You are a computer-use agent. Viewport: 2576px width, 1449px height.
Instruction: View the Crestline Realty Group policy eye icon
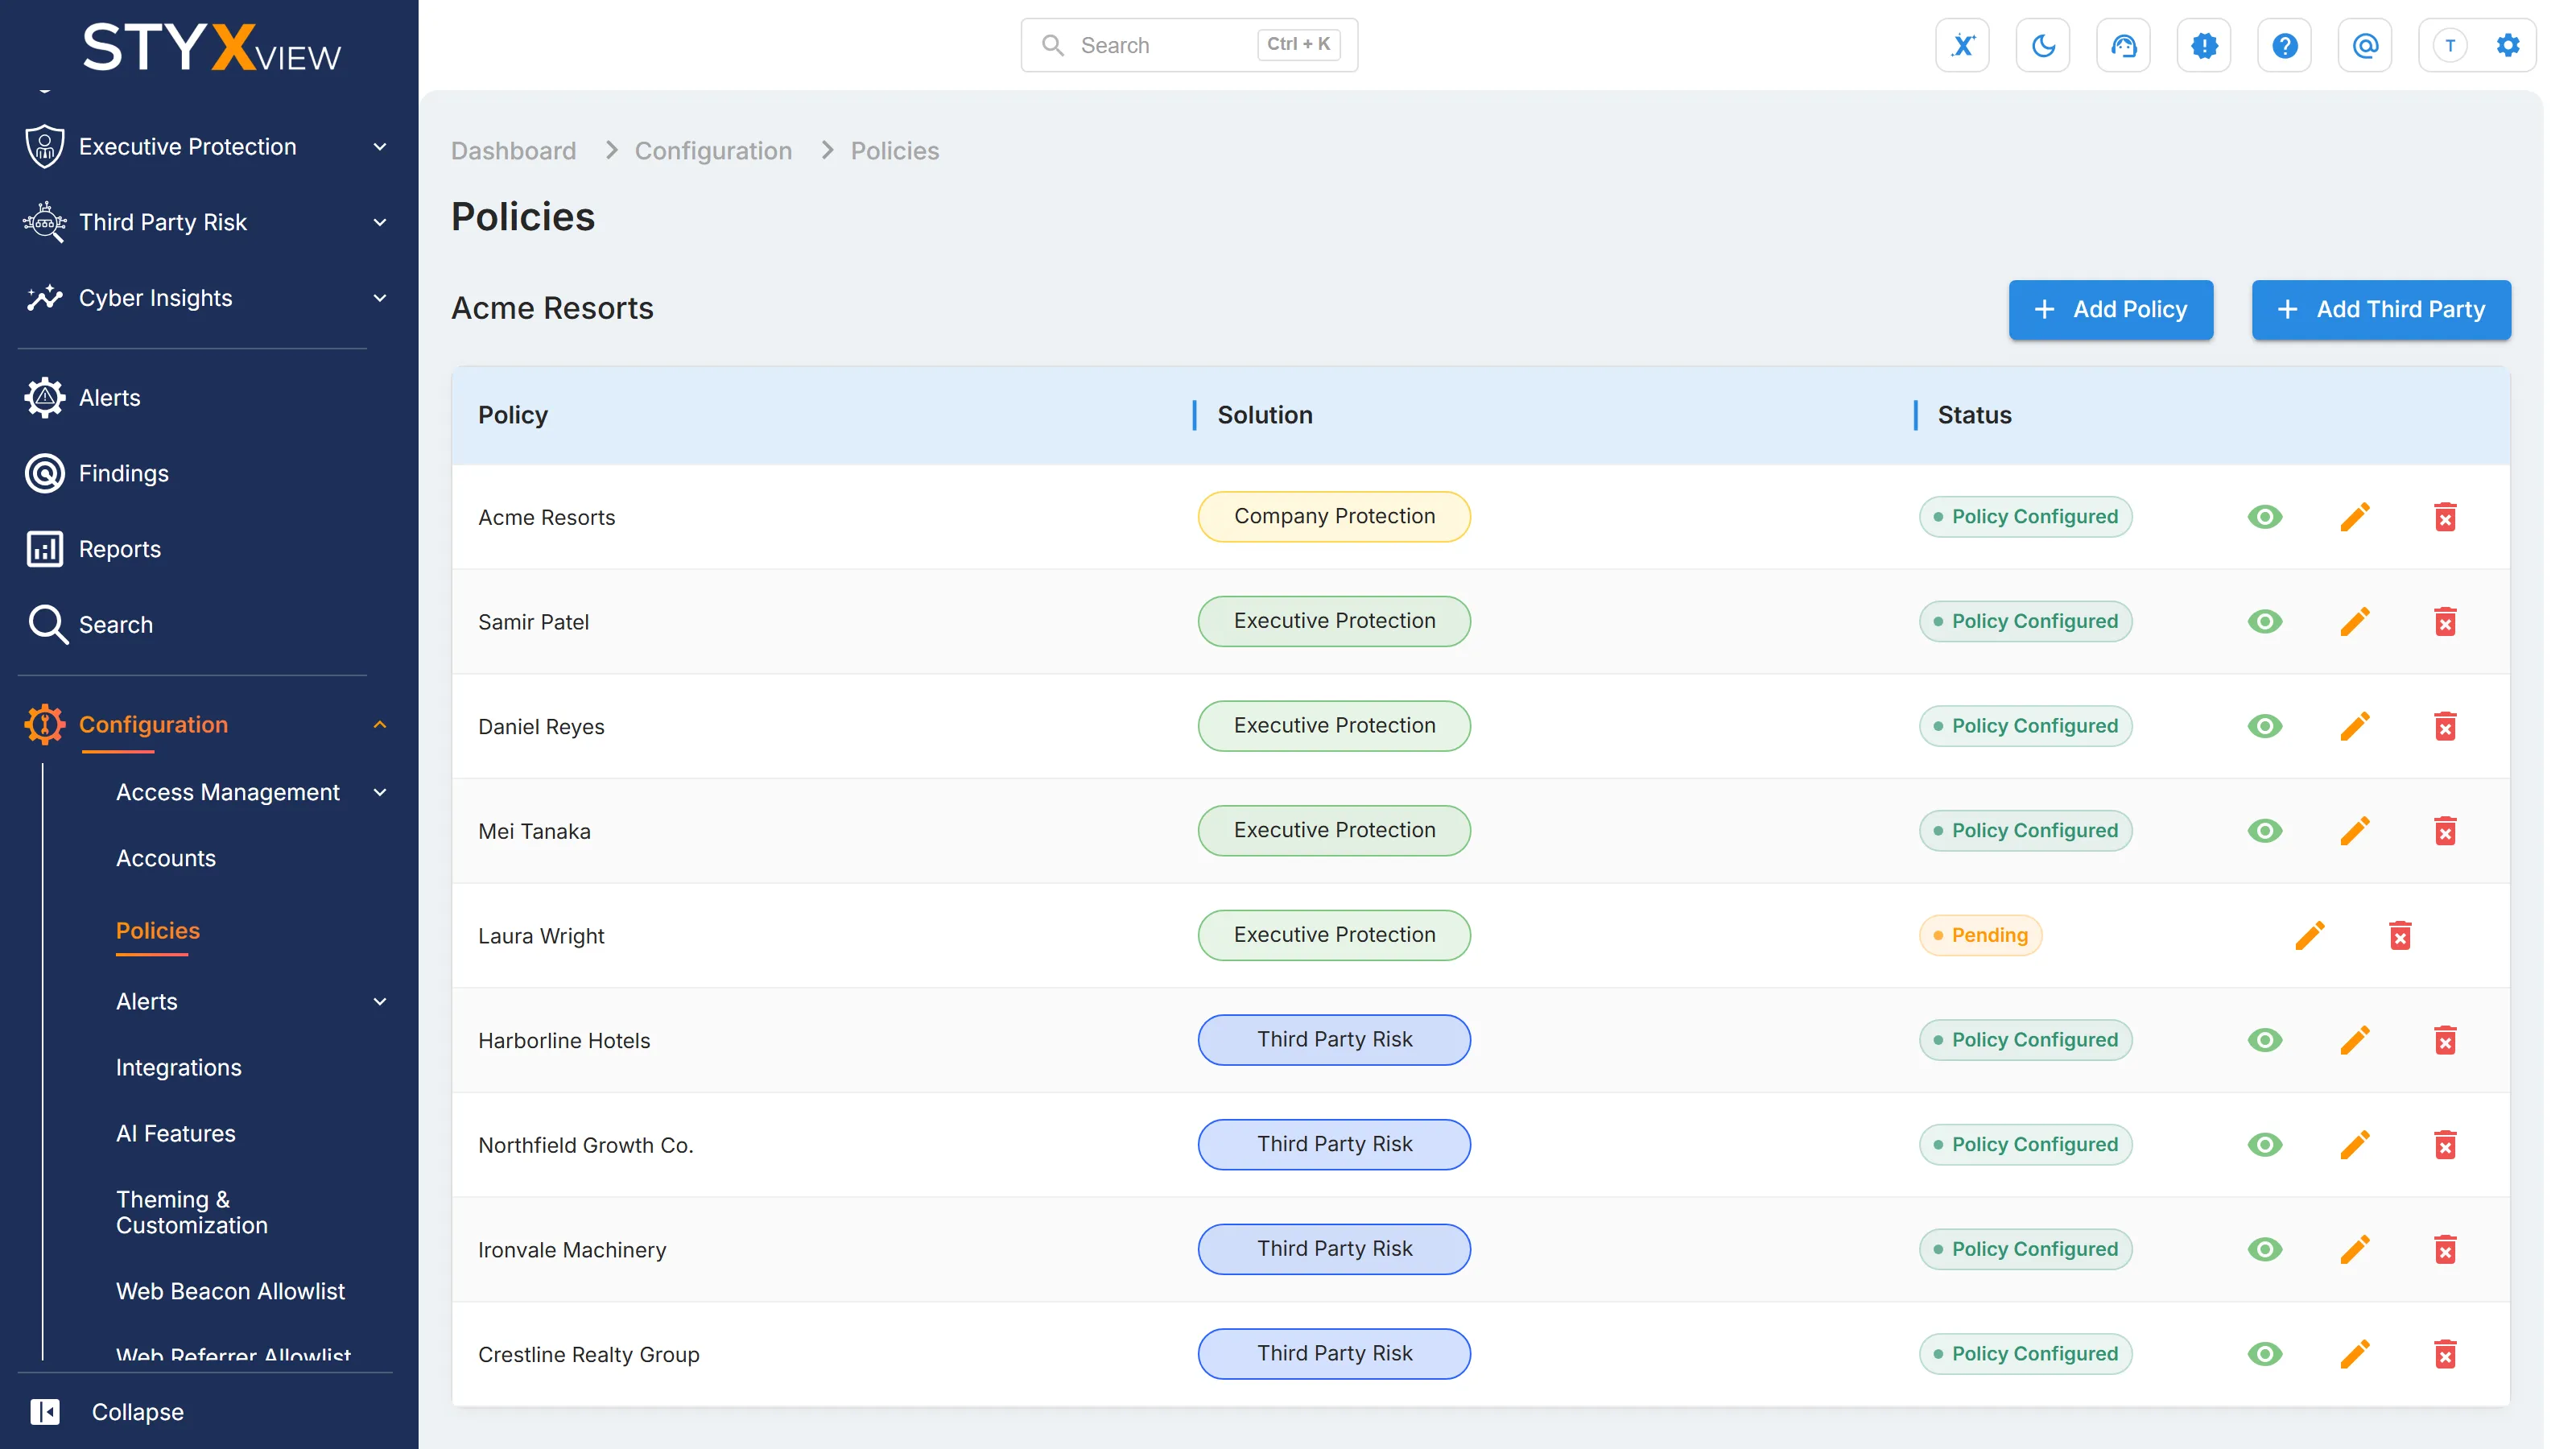[x=2265, y=1354]
